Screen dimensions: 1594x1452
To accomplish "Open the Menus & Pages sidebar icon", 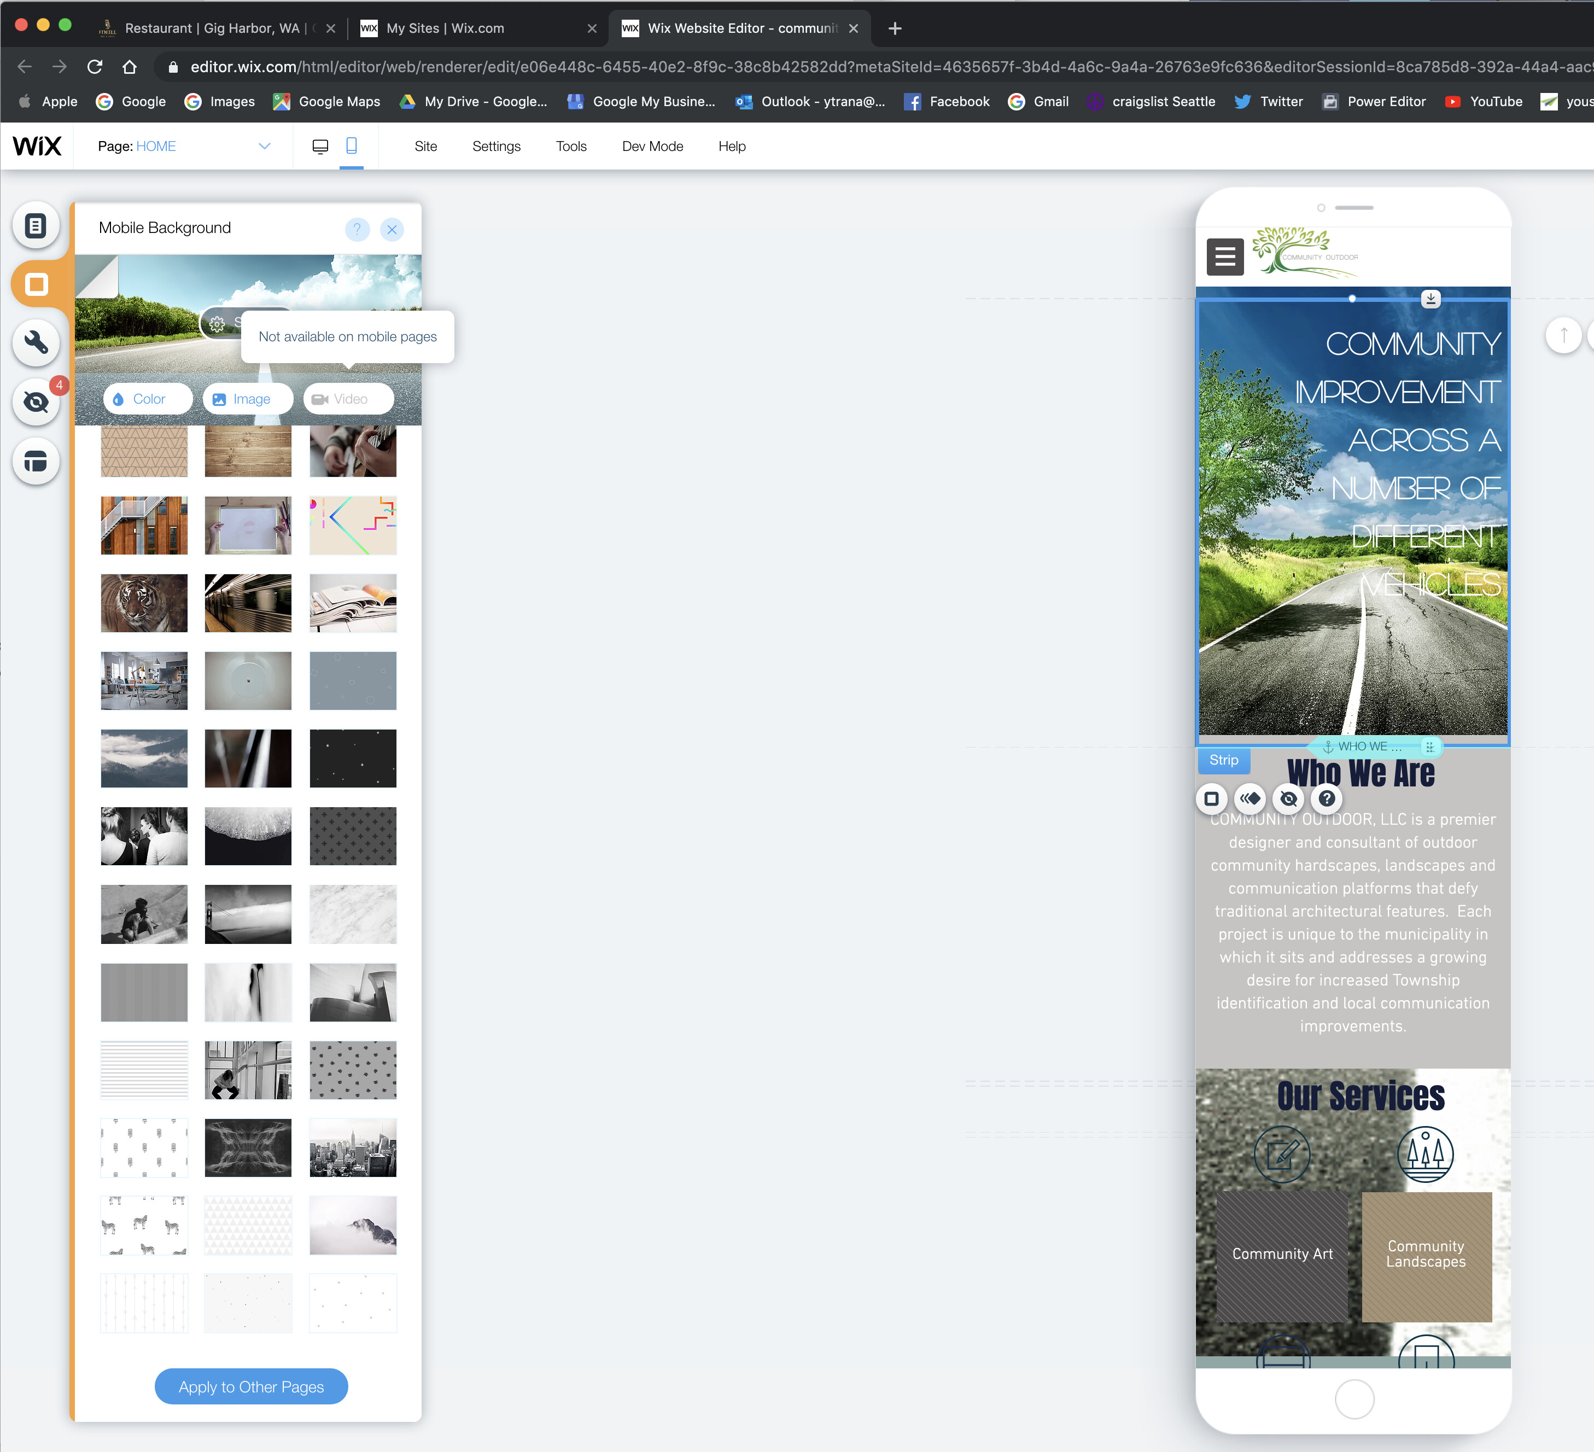I will click(36, 226).
